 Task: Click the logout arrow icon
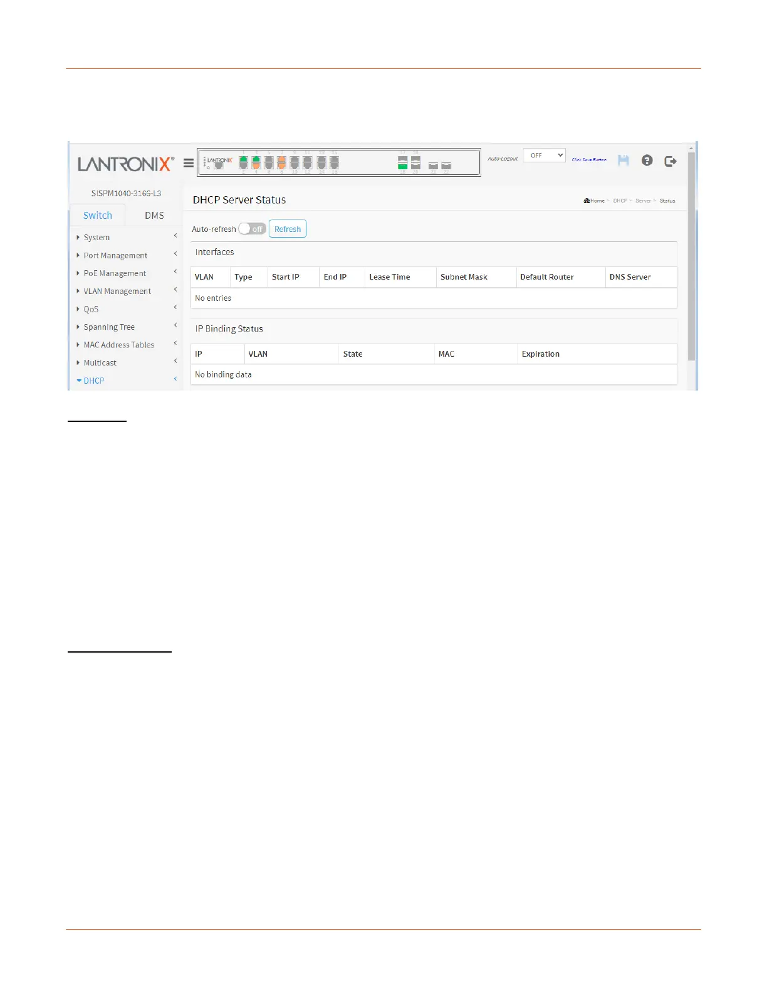click(670, 161)
